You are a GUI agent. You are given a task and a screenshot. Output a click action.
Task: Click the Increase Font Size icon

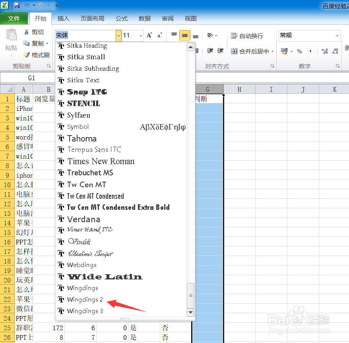click(x=149, y=35)
